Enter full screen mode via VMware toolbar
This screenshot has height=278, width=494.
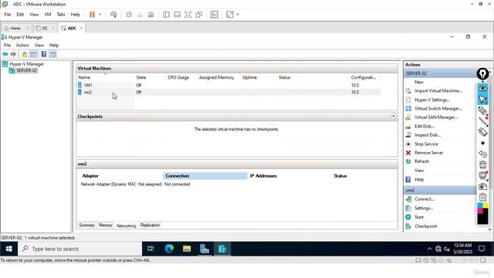(188, 15)
